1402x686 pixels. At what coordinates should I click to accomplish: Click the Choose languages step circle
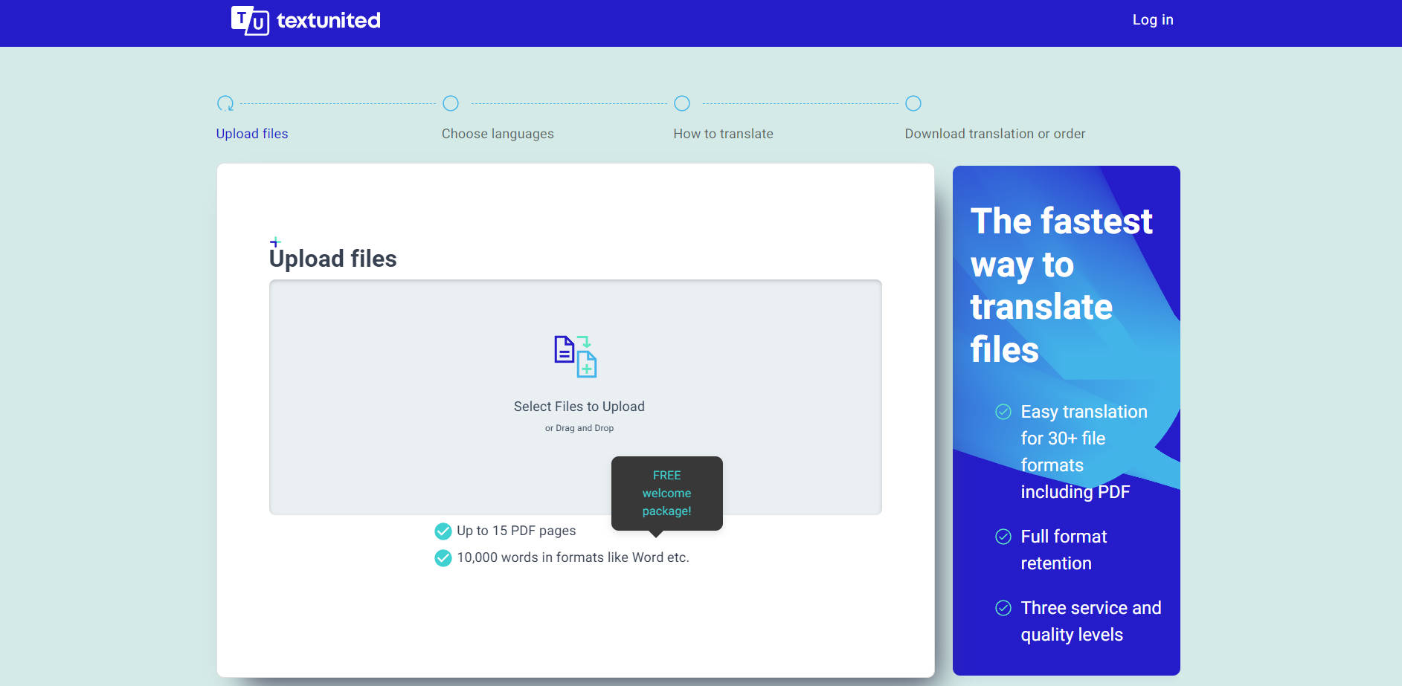pyautogui.click(x=451, y=103)
